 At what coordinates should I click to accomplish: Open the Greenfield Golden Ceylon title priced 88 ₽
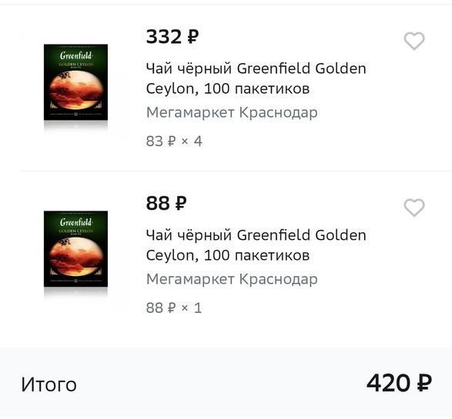click(x=256, y=245)
